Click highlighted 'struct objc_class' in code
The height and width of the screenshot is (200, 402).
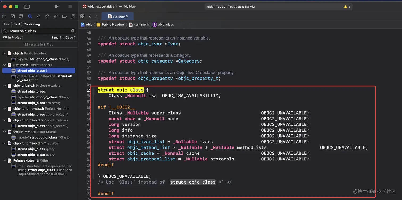click(121, 90)
